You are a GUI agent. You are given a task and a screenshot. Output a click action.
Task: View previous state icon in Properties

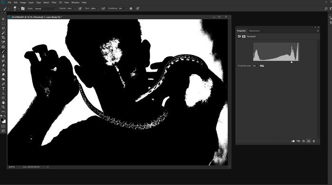(x=298, y=141)
